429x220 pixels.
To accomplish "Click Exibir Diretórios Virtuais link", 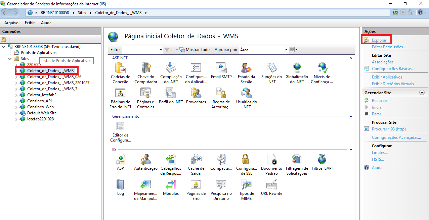I will pyautogui.click(x=393, y=84).
